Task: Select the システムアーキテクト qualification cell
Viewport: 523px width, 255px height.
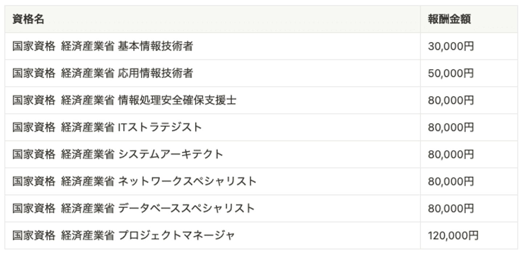Action: point(170,154)
